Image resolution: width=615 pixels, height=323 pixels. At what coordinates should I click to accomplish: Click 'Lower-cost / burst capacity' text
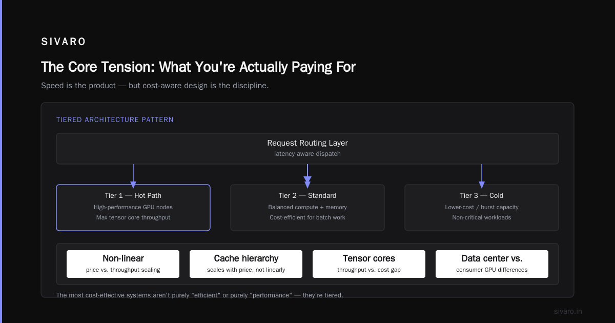(x=482, y=207)
